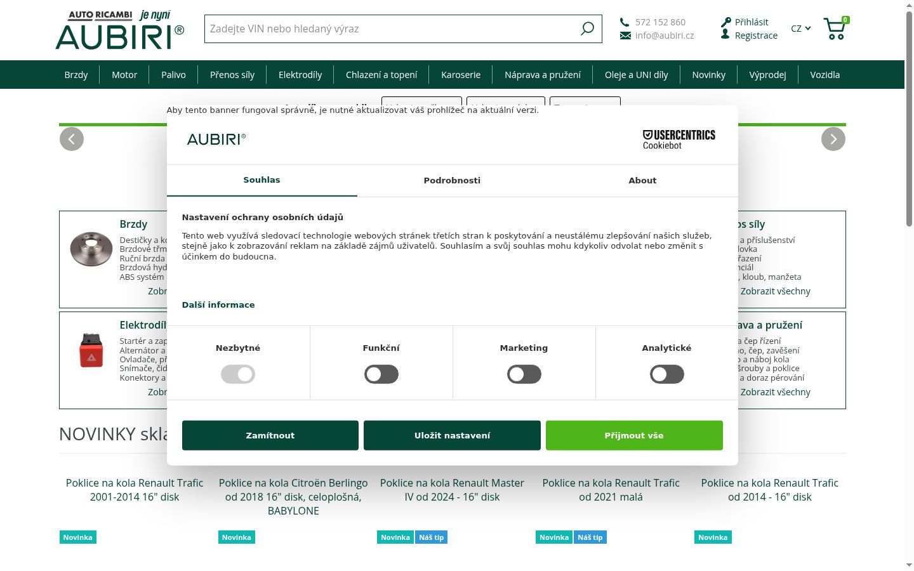The image size is (914, 571).
Task: Open the Další informace link
Action: pos(218,305)
